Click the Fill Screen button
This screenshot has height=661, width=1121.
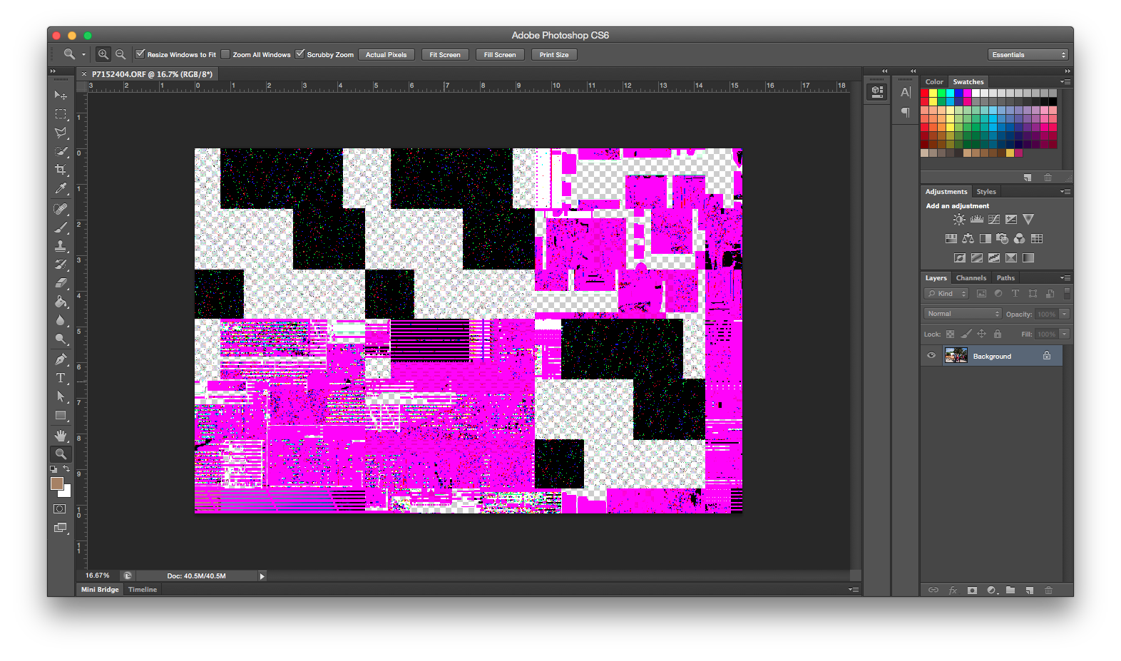[x=500, y=55]
